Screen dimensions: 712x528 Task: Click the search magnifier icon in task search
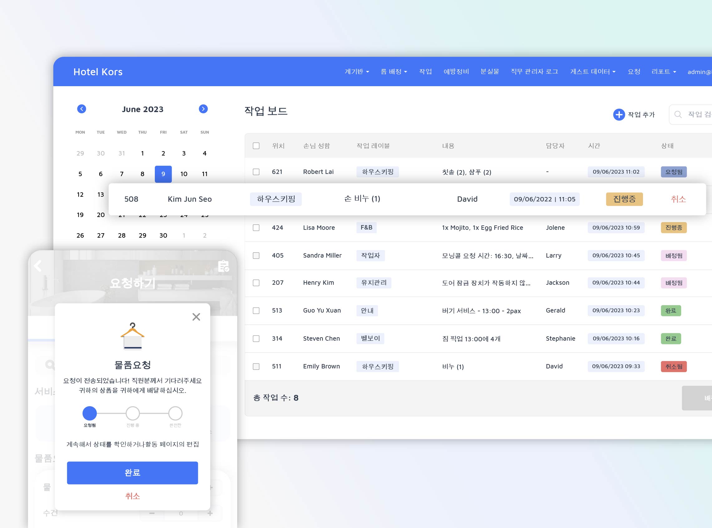678,114
